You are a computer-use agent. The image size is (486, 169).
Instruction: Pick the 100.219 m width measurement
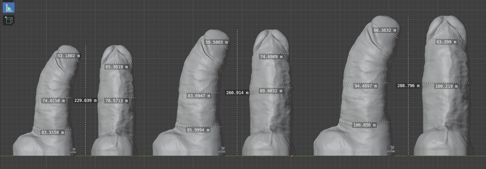click(x=446, y=86)
